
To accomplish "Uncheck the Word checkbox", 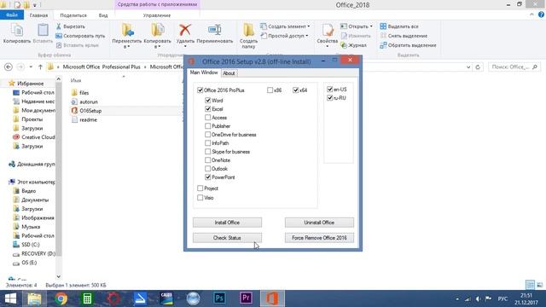I will coord(208,101).
